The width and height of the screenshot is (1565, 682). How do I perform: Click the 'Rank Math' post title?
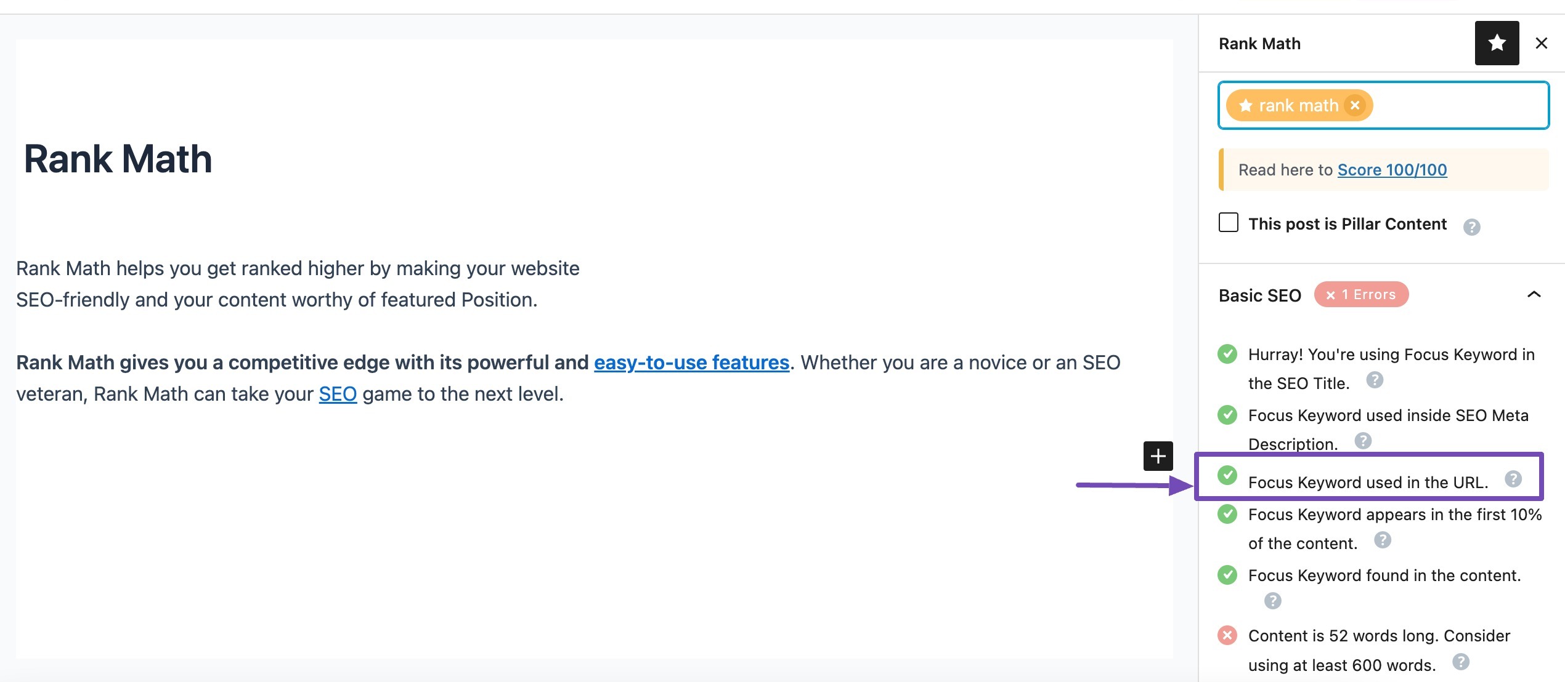tap(118, 159)
